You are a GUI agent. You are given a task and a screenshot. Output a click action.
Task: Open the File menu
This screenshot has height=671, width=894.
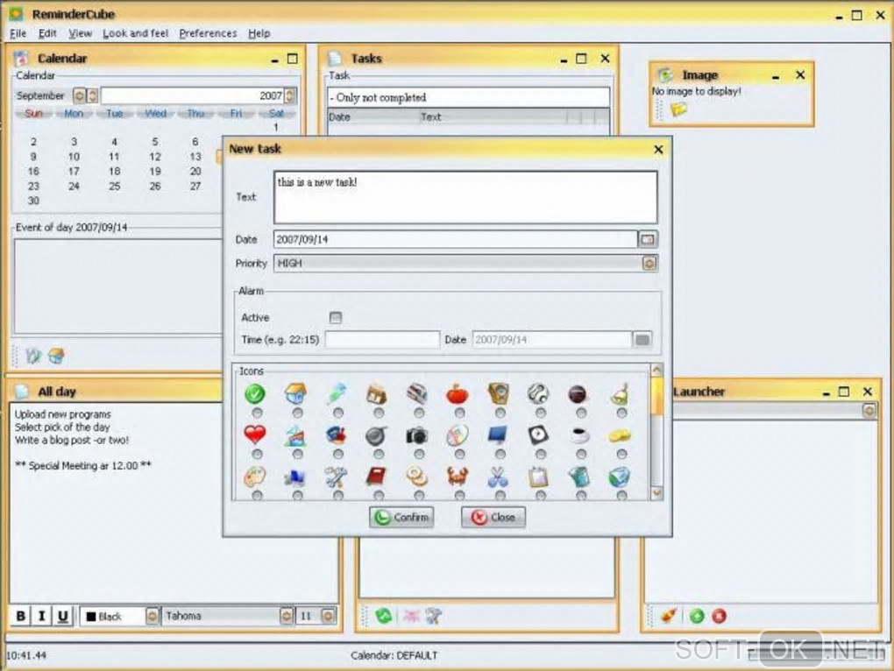(x=18, y=33)
